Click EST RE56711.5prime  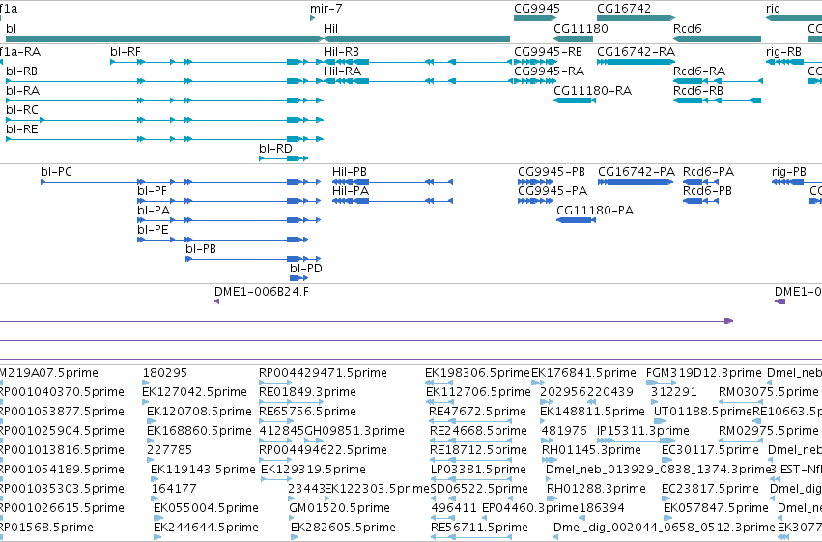click(x=470, y=537)
